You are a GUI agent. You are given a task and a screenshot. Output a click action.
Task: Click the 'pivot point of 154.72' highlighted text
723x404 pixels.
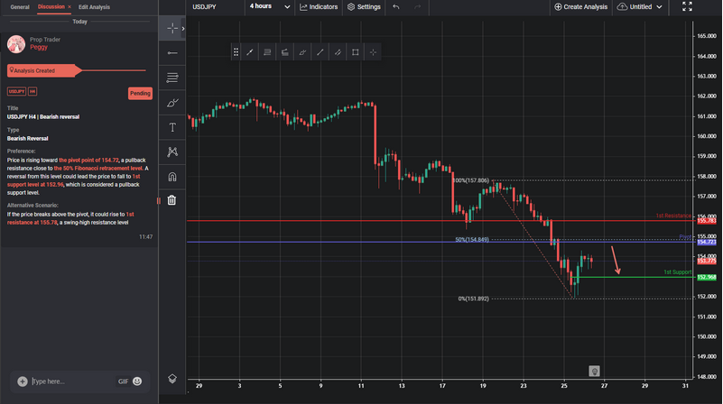pyautogui.click(x=88, y=161)
